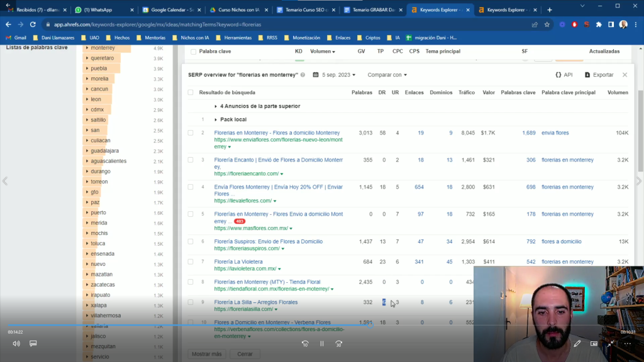Open the 1,689 keywords link for enviaflores
The height and width of the screenshot is (362, 644).
[x=528, y=133]
